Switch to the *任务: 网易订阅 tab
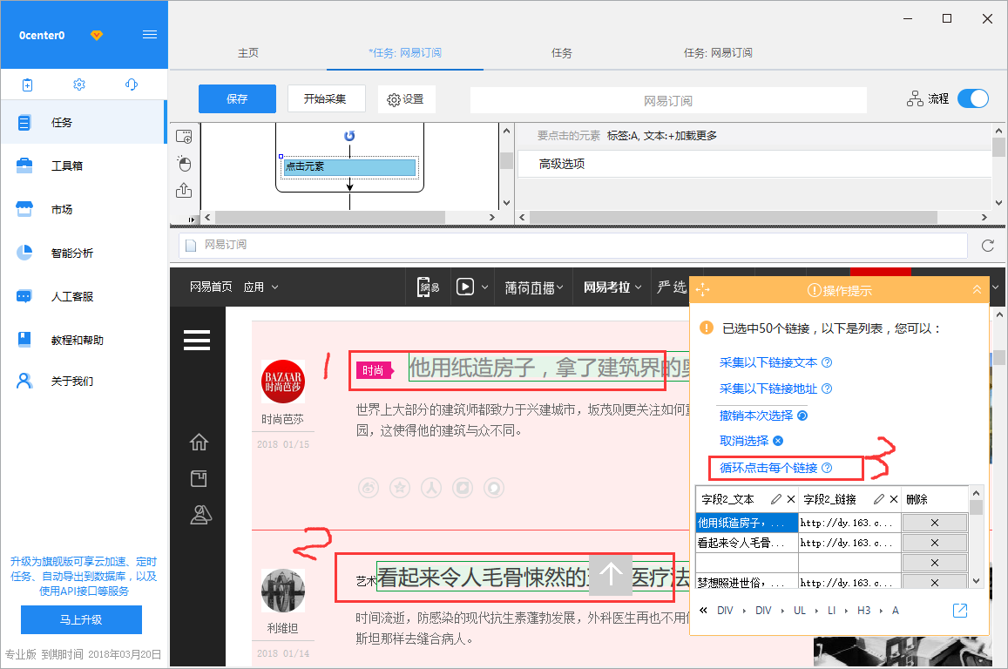Viewport: 1008px width, 669px height. [x=405, y=52]
